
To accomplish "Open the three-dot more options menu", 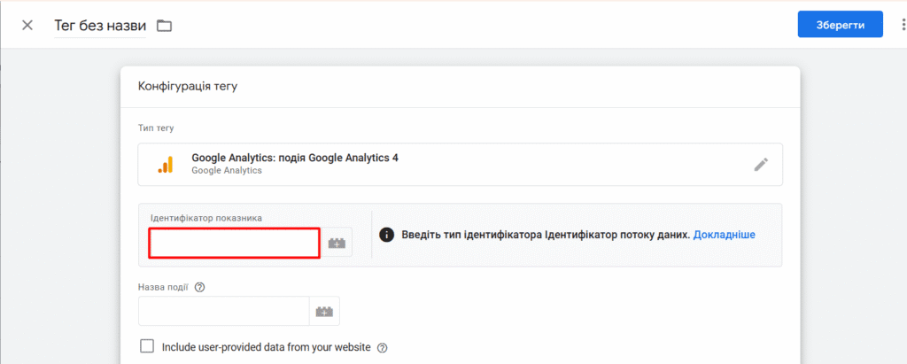I will click(903, 24).
